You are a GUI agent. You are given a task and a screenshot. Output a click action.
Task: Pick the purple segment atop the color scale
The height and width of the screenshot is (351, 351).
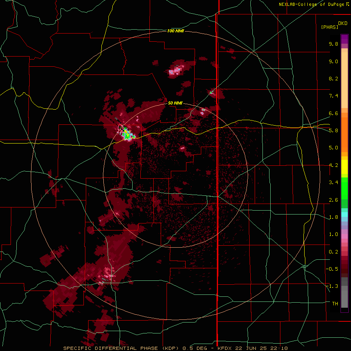[344, 39]
